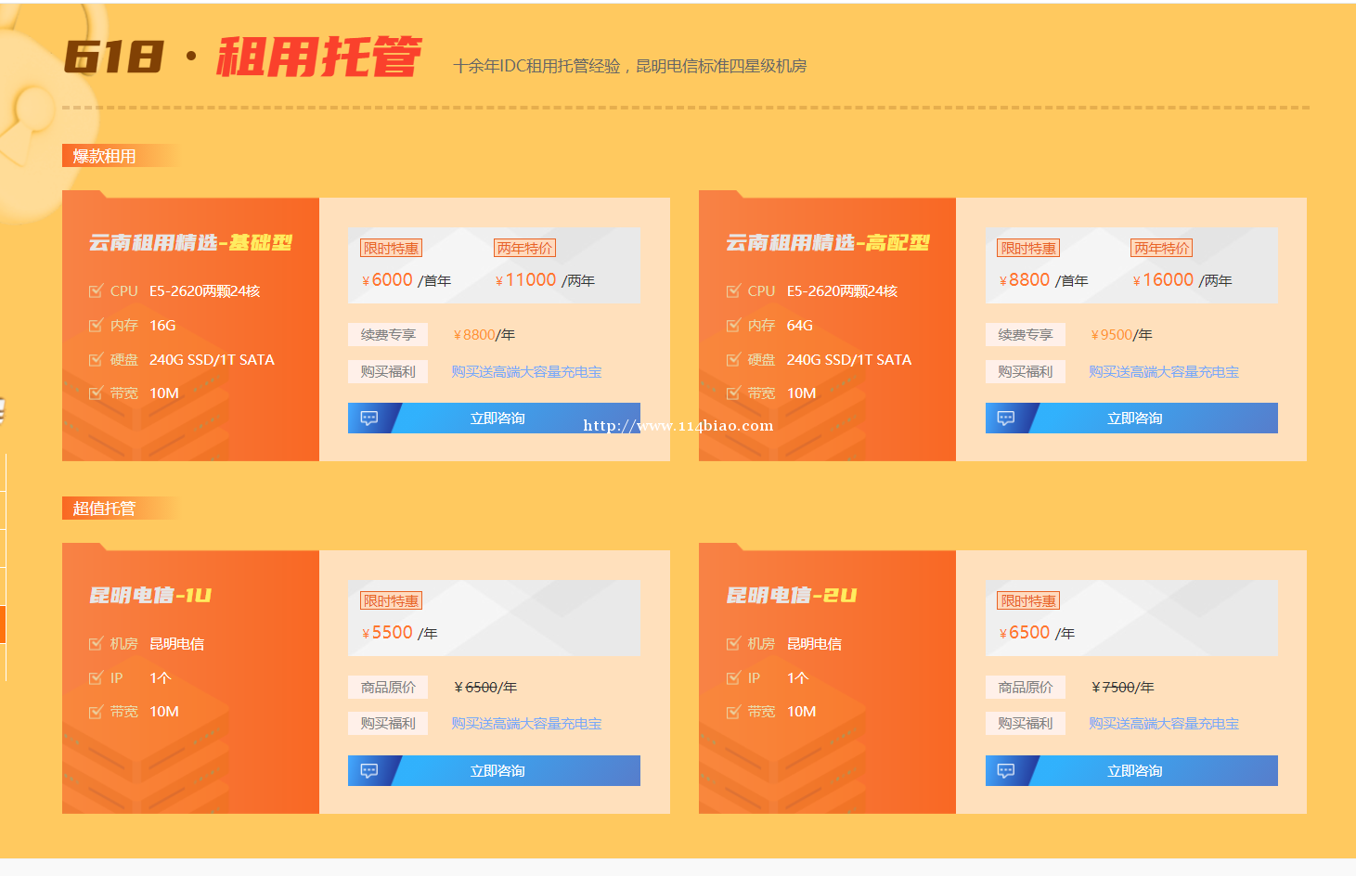The width and height of the screenshot is (1356, 876).
Task: Click 16G memory spec in 基础型 card
Action: (x=162, y=326)
